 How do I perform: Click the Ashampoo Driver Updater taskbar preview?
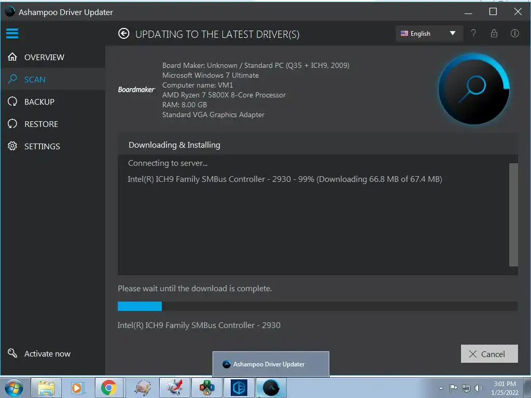(271, 364)
